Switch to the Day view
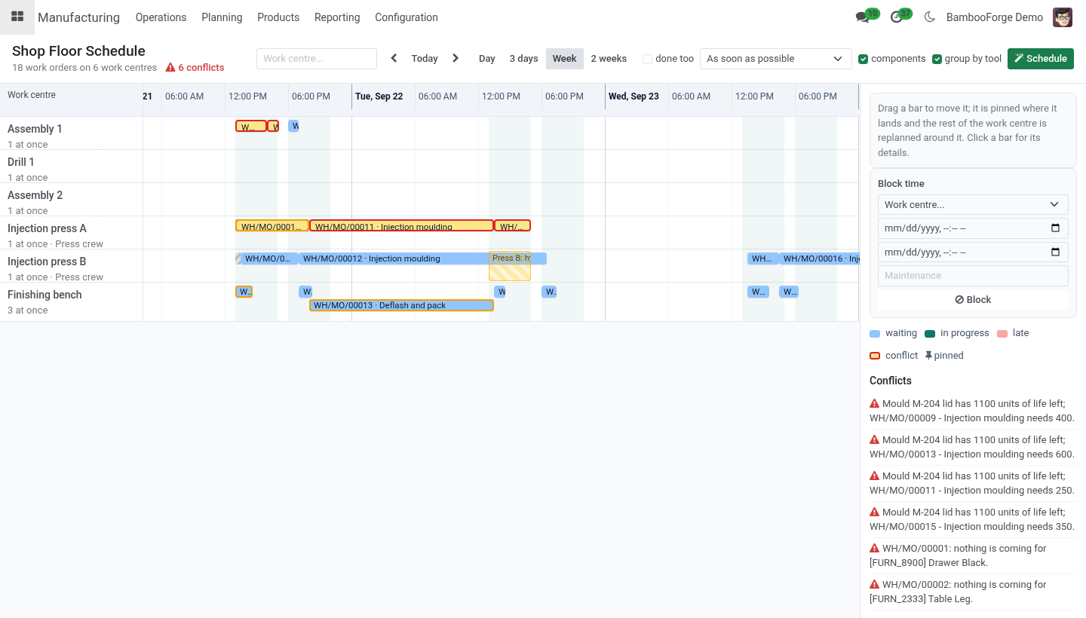Image resolution: width=1086 pixels, height=618 pixels. tap(487, 58)
